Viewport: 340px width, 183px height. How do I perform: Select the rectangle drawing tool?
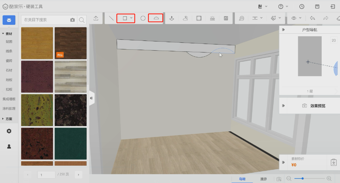coord(125,19)
